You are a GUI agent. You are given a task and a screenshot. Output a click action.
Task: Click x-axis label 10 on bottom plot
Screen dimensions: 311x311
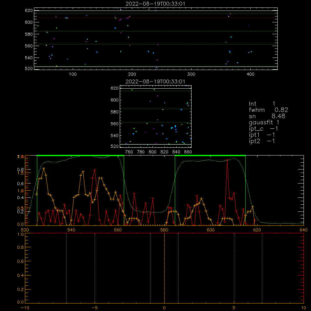click(304, 308)
